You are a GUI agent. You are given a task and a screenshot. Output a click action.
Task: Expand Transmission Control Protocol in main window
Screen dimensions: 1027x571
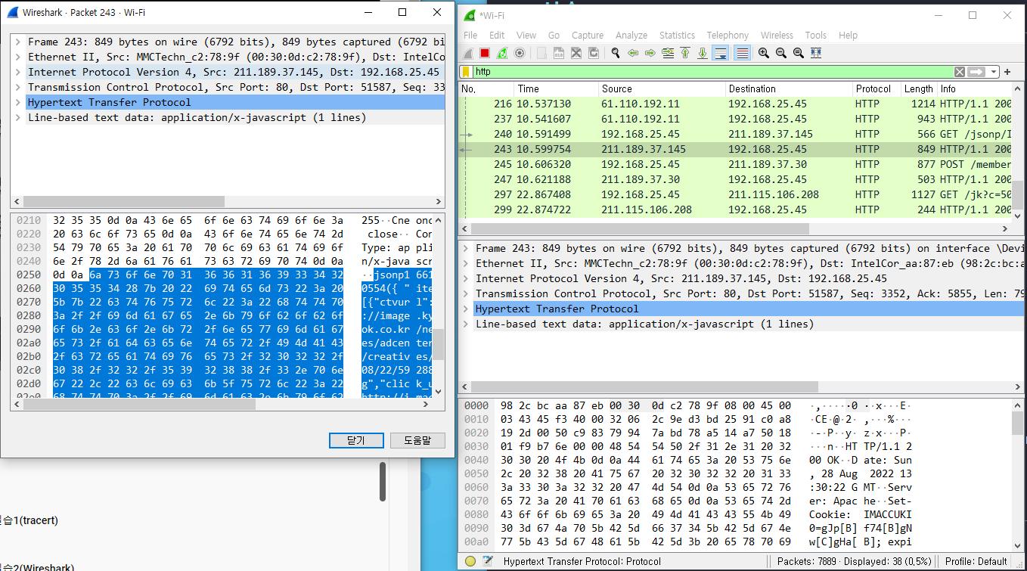[x=465, y=293]
